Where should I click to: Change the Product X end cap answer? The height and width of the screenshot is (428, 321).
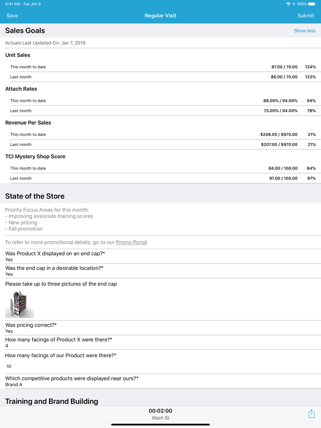160,256
